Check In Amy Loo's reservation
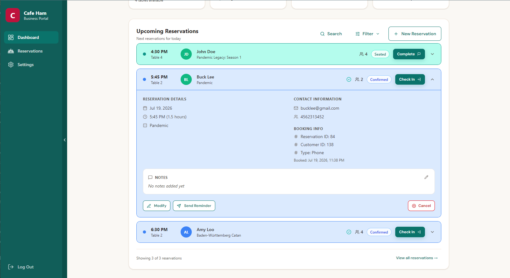 coord(410,232)
